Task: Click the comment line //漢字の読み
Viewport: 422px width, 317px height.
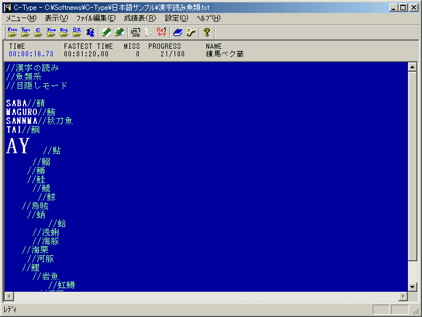Action: pyautogui.click(x=32, y=68)
